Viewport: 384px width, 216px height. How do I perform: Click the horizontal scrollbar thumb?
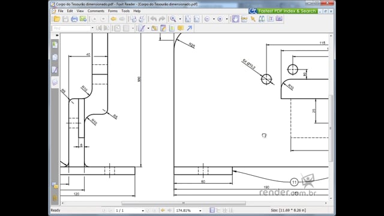click(x=184, y=203)
